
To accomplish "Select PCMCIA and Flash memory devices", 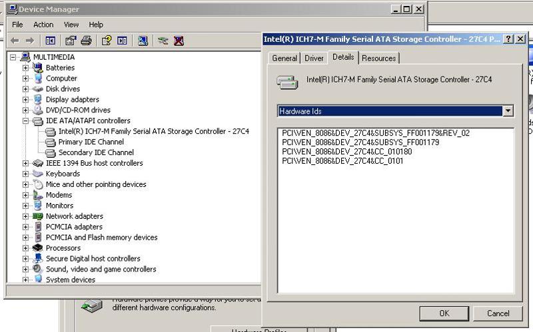I will [x=102, y=238].
